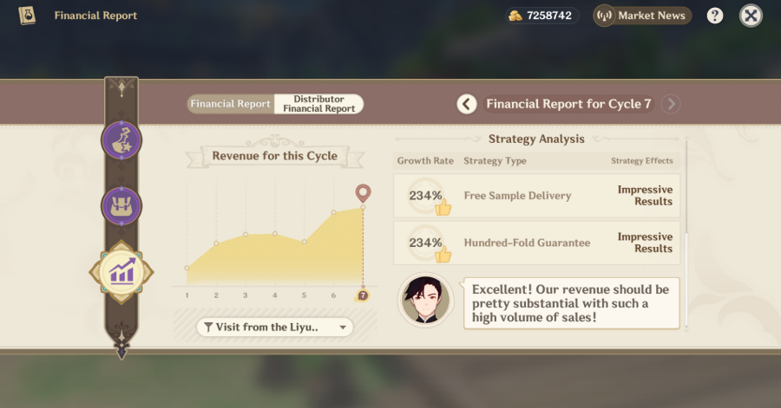Image resolution: width=781 pixels, height=408 pixels.
Task: Close the Financial Report screen
Action: 751,16
